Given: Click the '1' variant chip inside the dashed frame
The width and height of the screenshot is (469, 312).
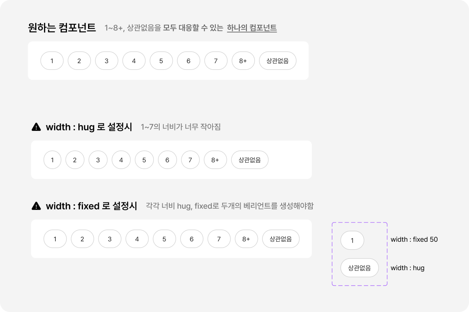Looking at the screenshot, I should [x=352, y=240].
